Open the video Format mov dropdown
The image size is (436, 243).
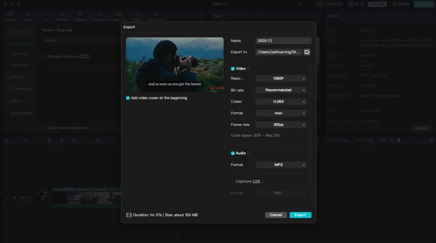pos(281,113)
